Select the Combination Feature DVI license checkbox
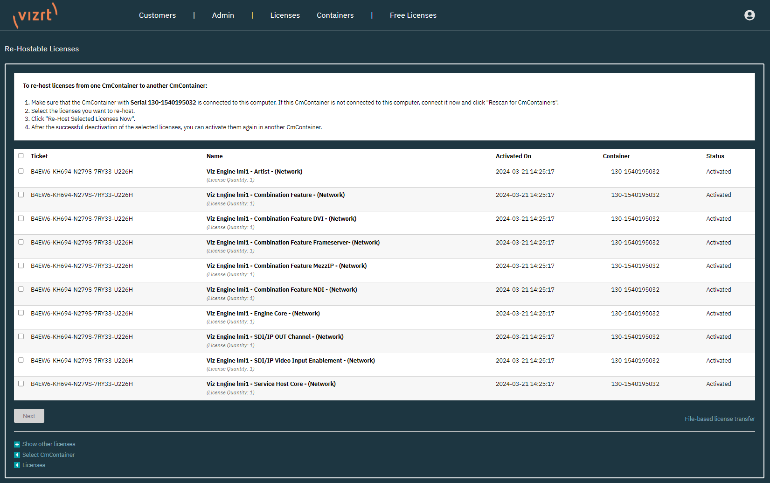770x483 pixels. [x=21, y=218]
